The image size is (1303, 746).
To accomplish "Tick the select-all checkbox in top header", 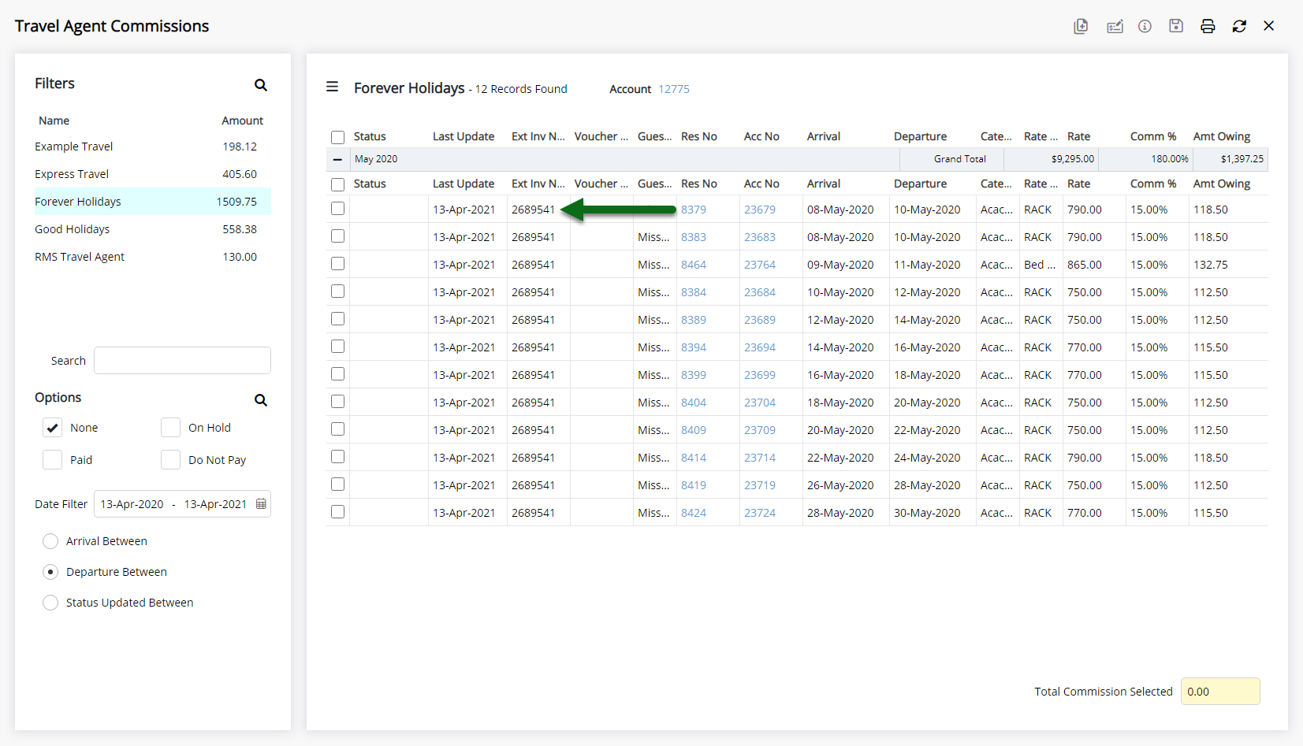I will (x=338, y=137).
